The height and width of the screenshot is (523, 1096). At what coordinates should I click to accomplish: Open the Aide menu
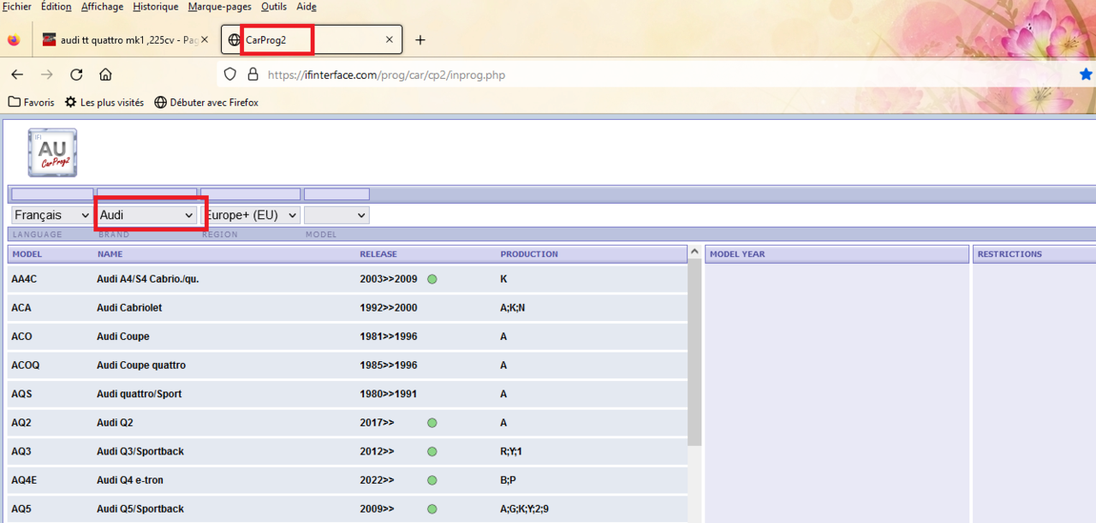tap(307, 7)
